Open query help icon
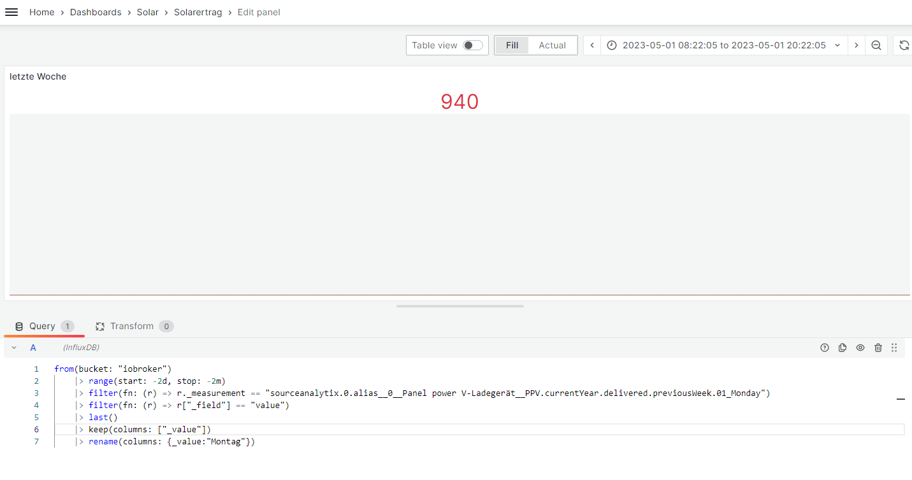 (825, 348)
